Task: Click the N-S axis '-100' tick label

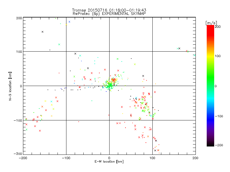Action: (x=18, y=120)
